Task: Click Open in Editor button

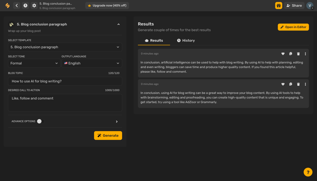Action: click(x=293, y=27)
